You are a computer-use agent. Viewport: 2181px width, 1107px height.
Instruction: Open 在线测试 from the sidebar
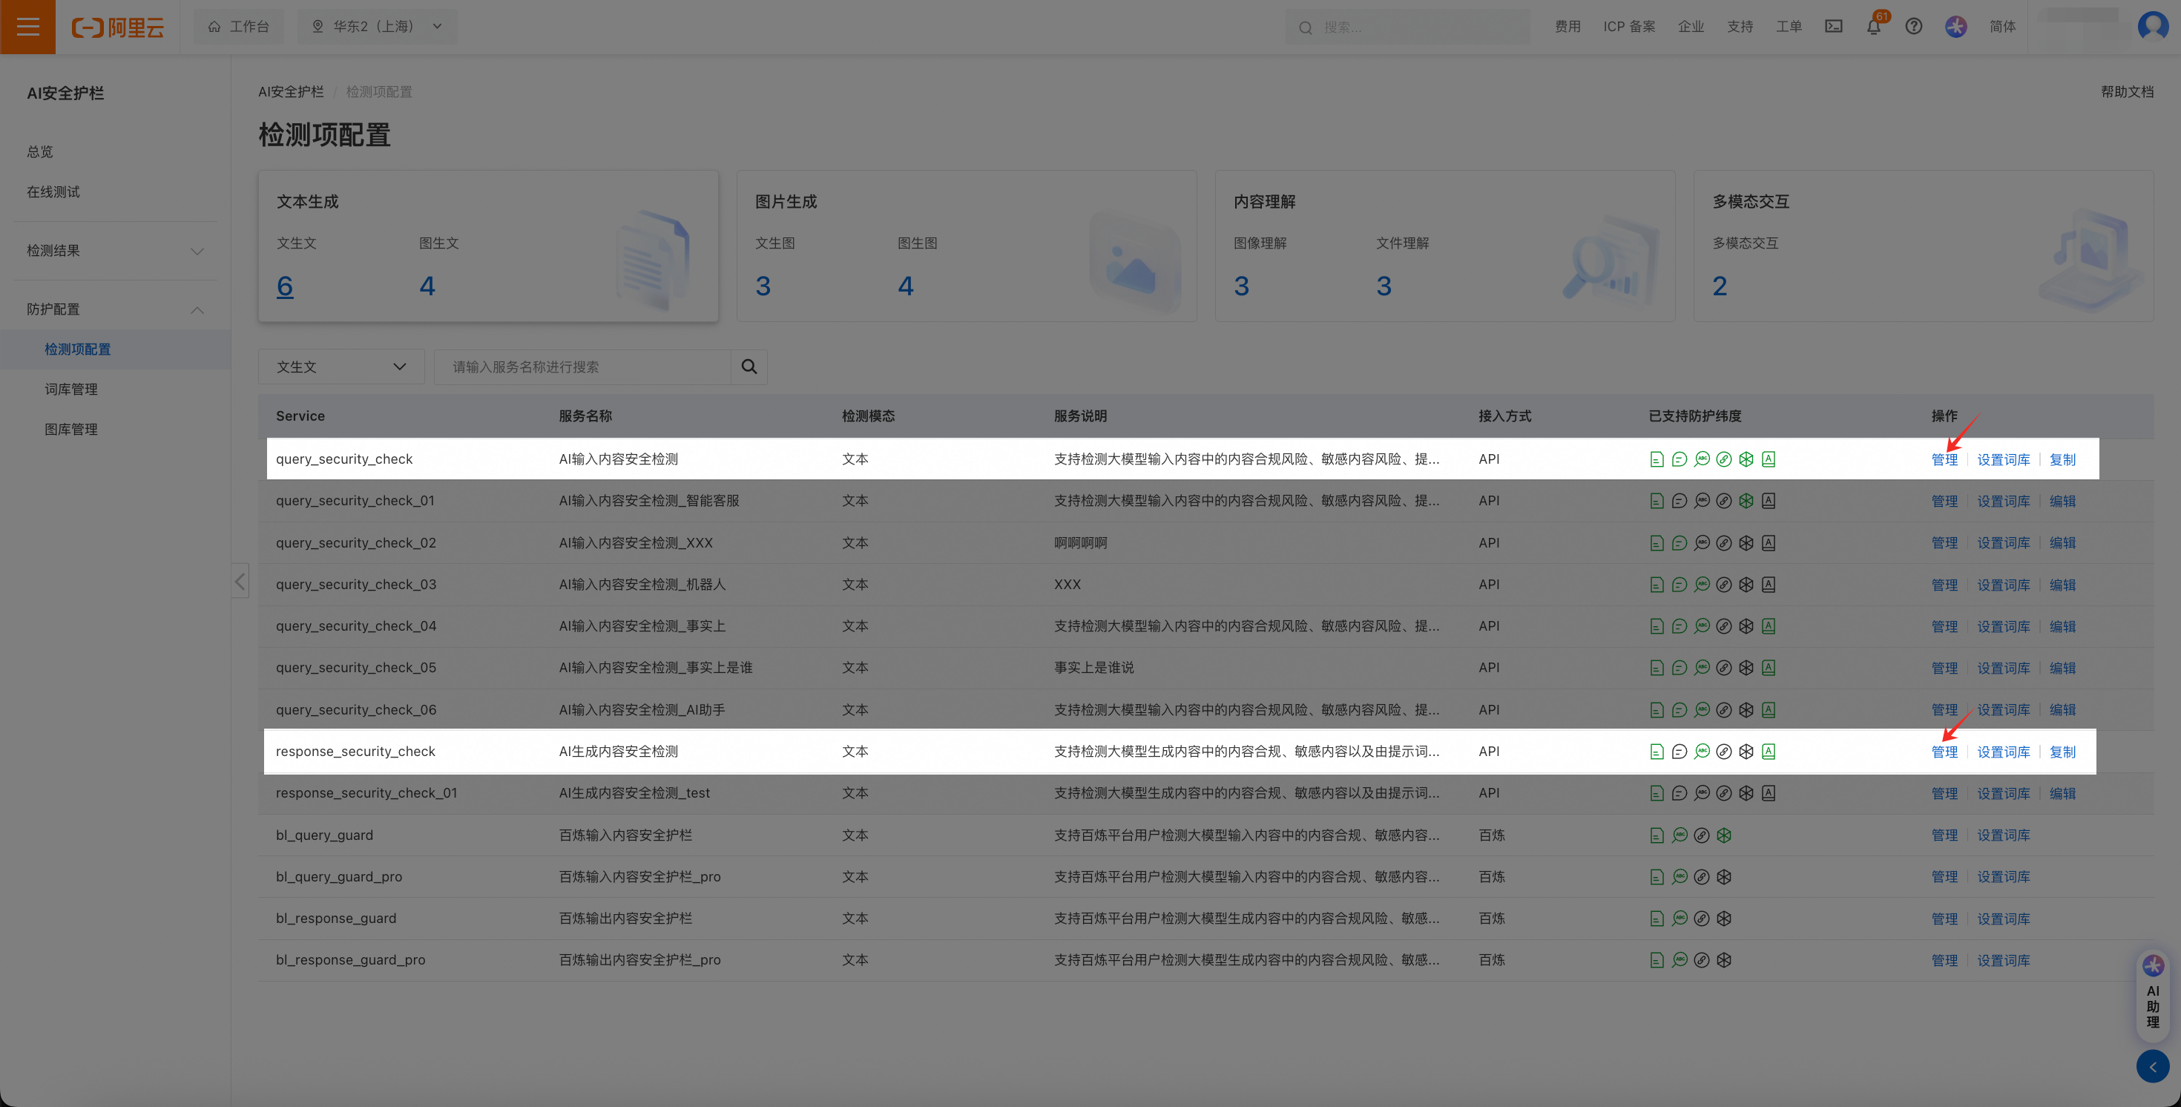(53, 192)
